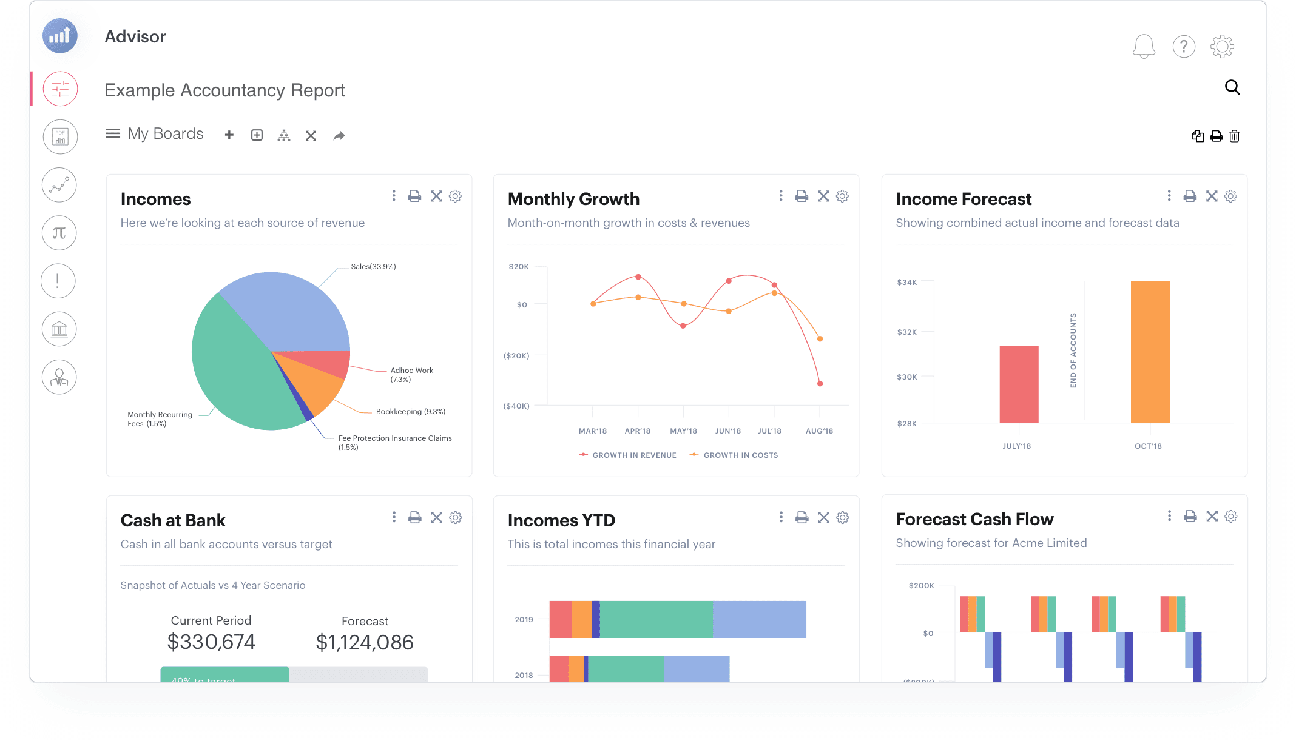The width and height of the screenshot is (1296, 741).
Task: Click the alerts exclamation sidebar icon
Action: point(58,281)
